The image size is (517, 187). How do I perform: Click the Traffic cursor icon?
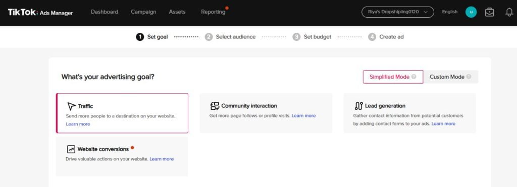tap(71, 106)
